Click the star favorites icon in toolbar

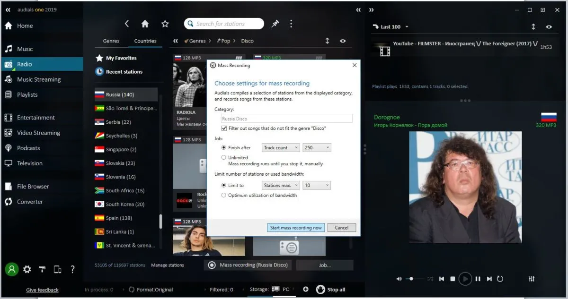click(x=165, y=24)
